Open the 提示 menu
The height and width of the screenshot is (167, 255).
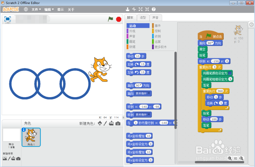tap(61, 9)
